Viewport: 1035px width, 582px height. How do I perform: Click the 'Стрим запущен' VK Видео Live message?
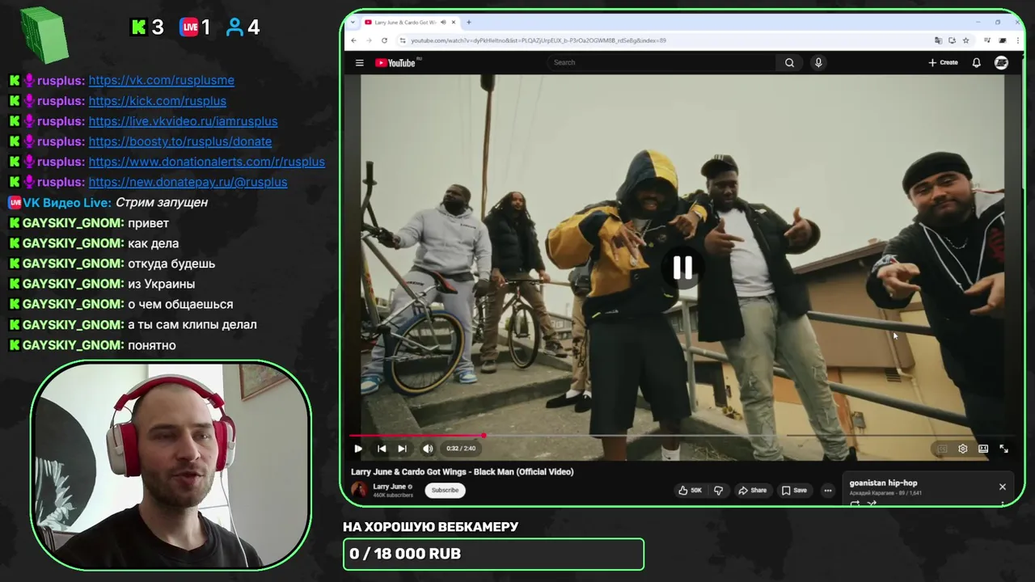click(162, 202)
